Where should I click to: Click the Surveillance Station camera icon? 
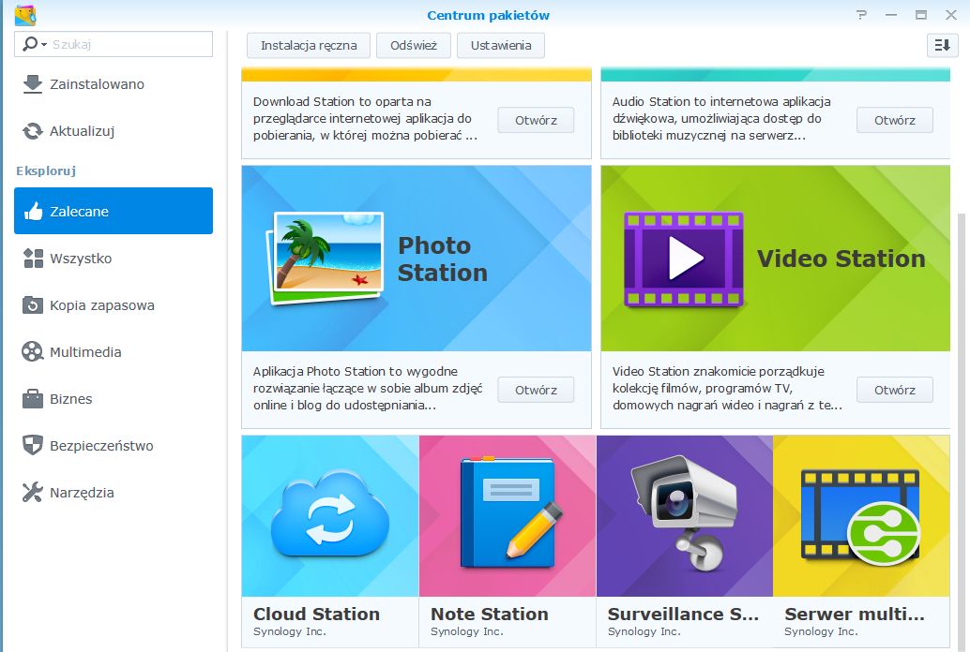click(x=684, y=513)
